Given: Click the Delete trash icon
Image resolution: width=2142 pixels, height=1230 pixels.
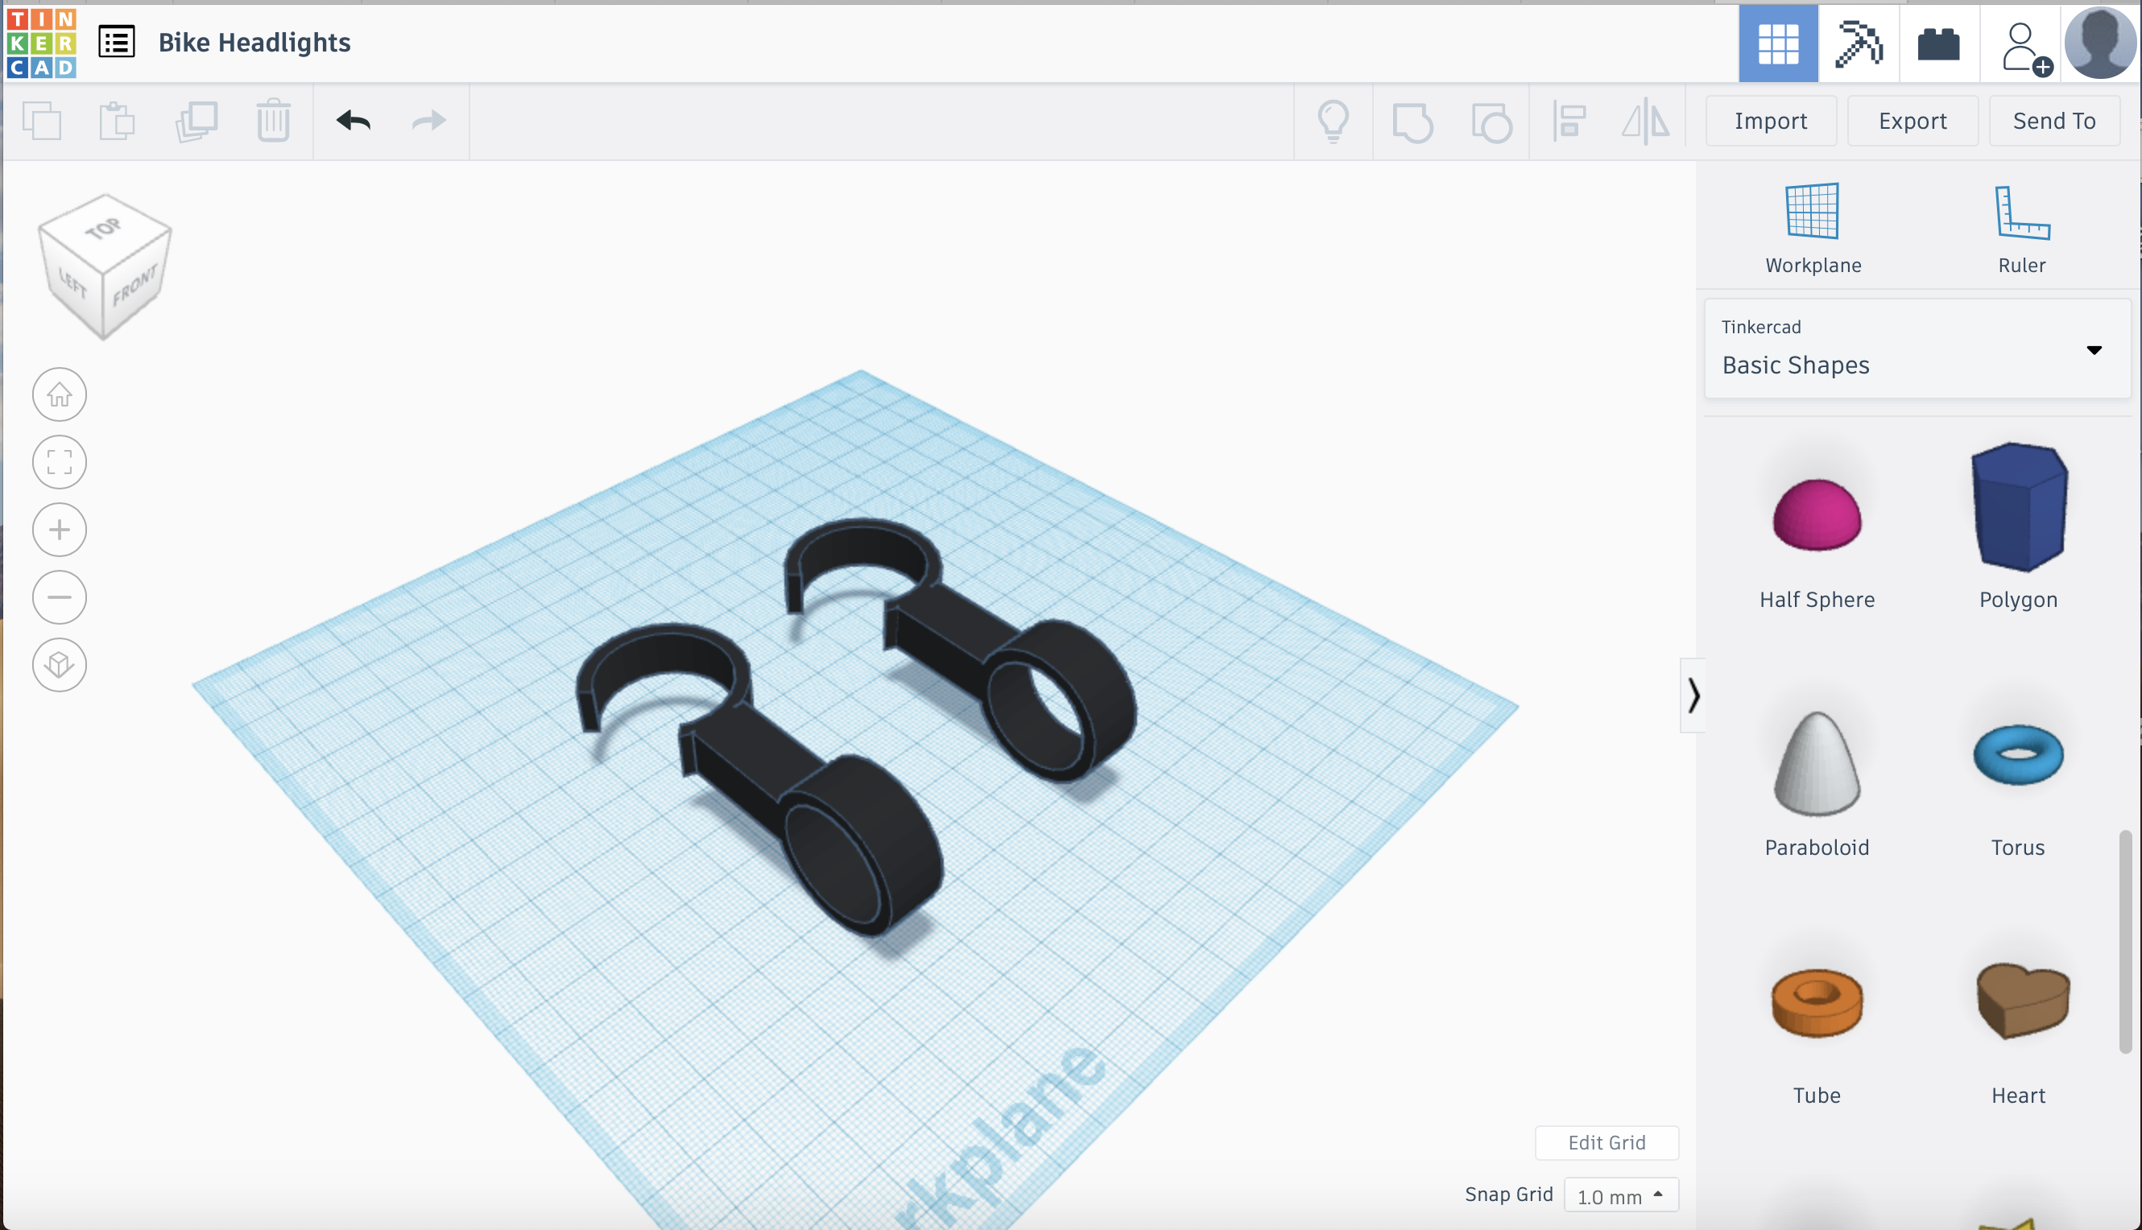Looking at the screenshot, I should pyautogui.click(x=273, y=121).
